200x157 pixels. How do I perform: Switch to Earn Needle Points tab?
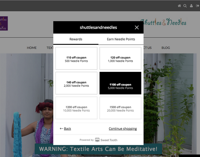[121, 39]
